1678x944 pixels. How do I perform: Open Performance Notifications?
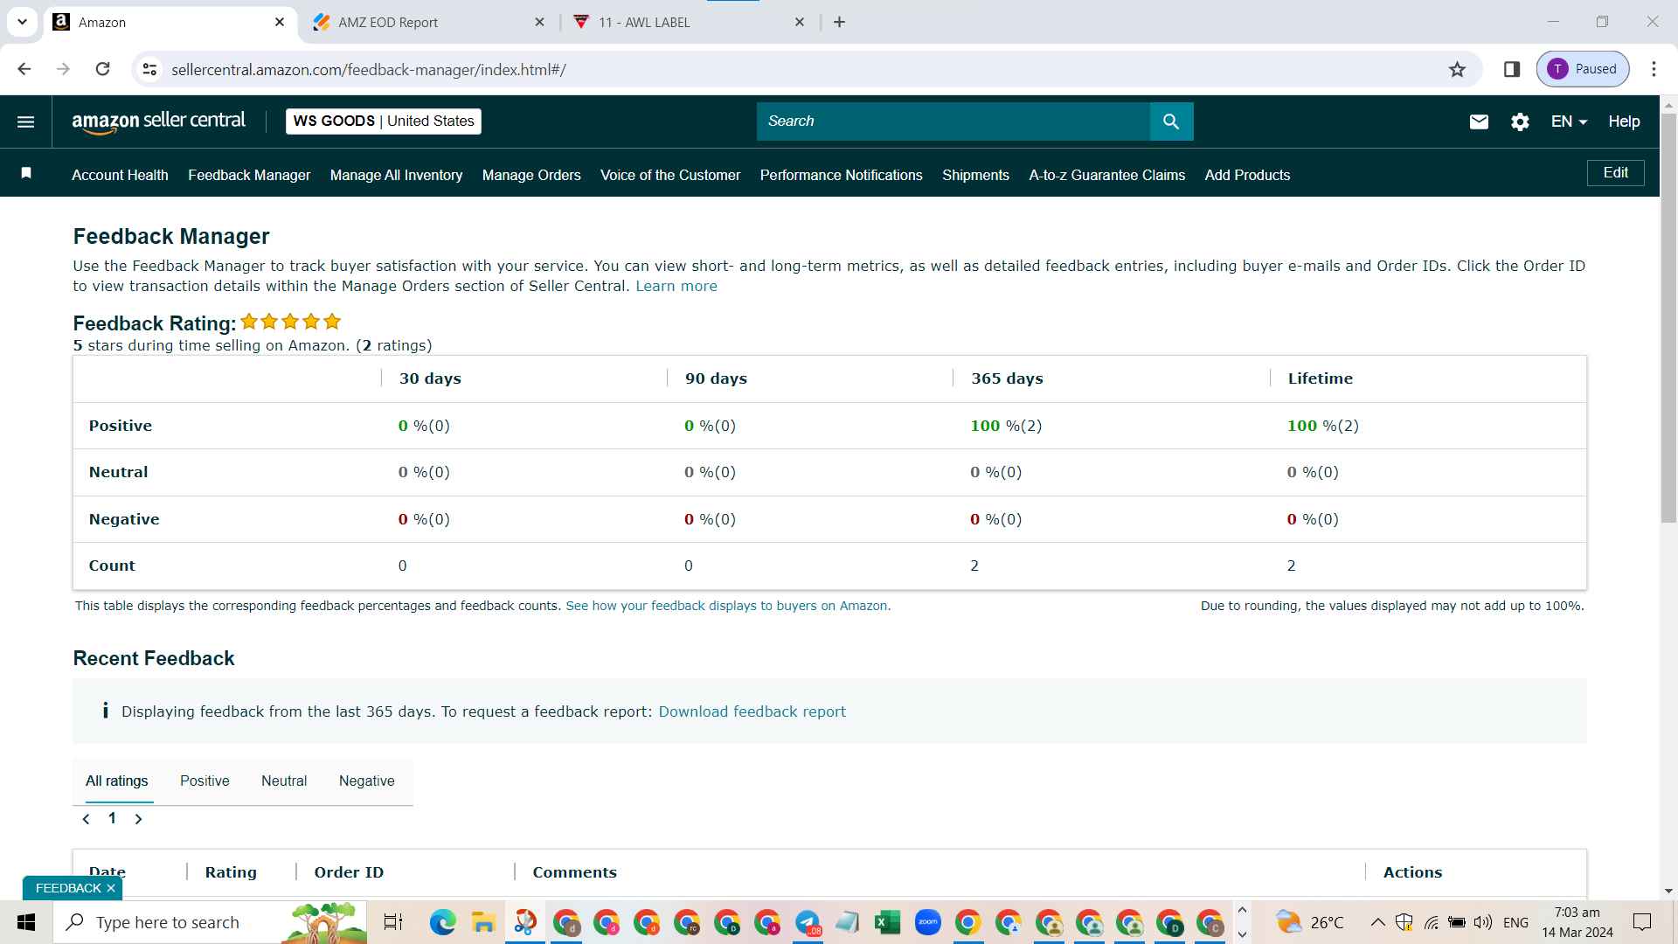coord(841,175)
